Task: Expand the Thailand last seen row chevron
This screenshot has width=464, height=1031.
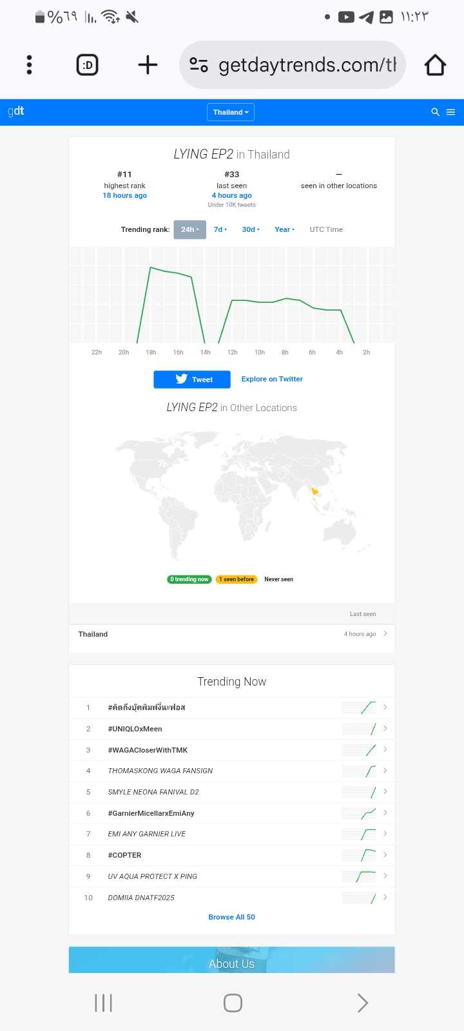Action: pos(385,633)
